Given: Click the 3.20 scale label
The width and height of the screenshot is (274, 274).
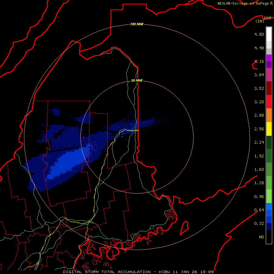Looking at the screenshot, I should (x=259, y=102).
